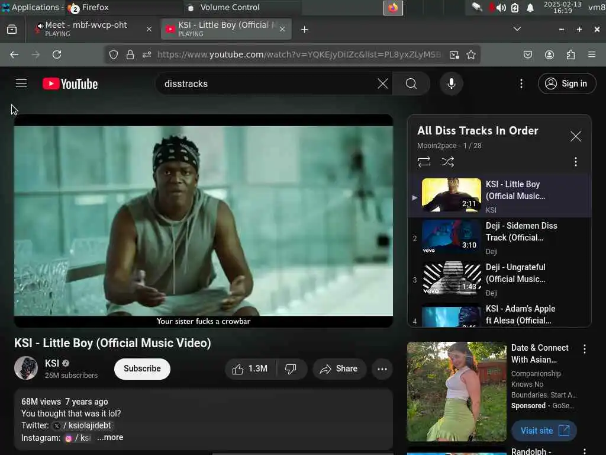The width and height of the screenshot is (606, 455).
Task: Open playlist options three-dot menu
Action: tap(575, 162)
